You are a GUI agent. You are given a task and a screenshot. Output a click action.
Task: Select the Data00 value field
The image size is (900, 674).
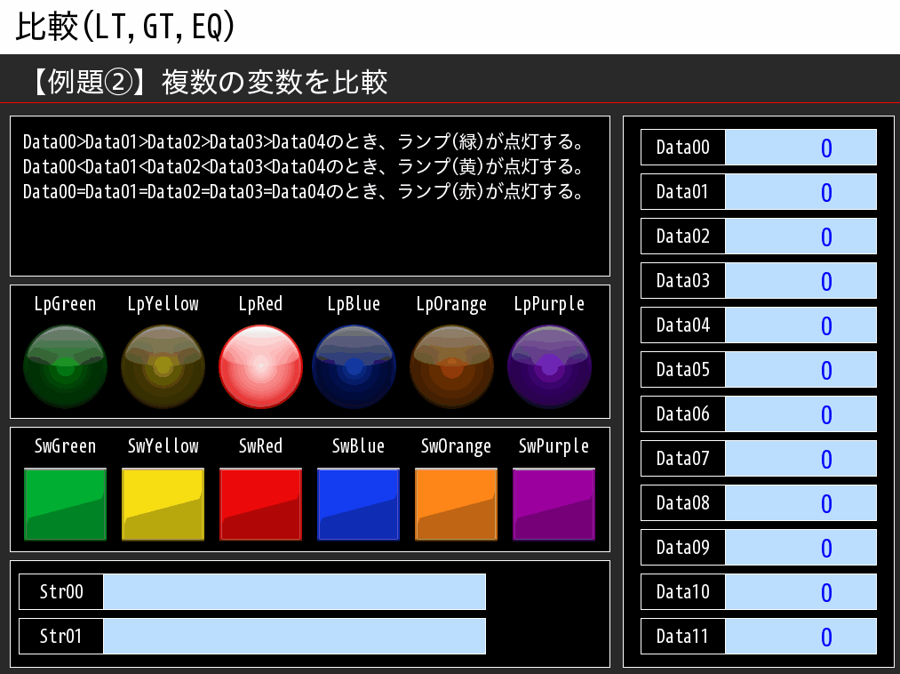click(x=800, y=147)
